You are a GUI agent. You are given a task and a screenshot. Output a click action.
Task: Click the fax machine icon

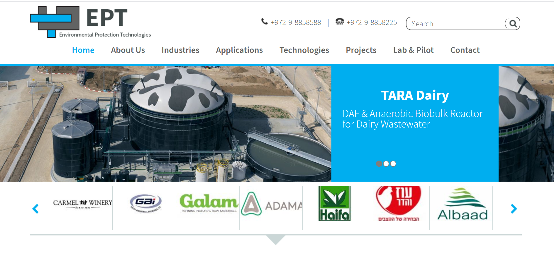[340, 21]
